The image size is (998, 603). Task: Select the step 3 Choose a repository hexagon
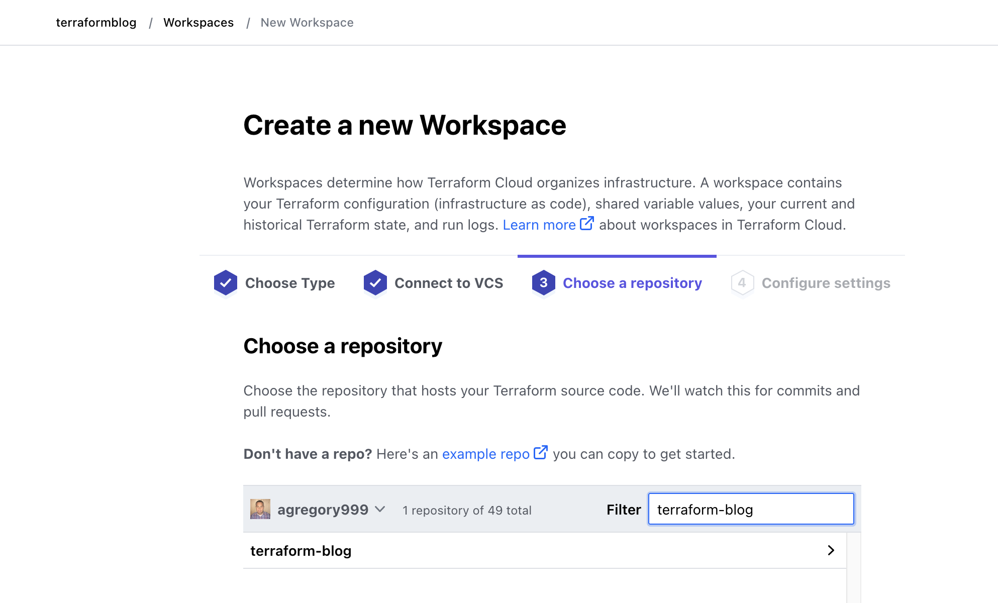(x=543, y=283)
